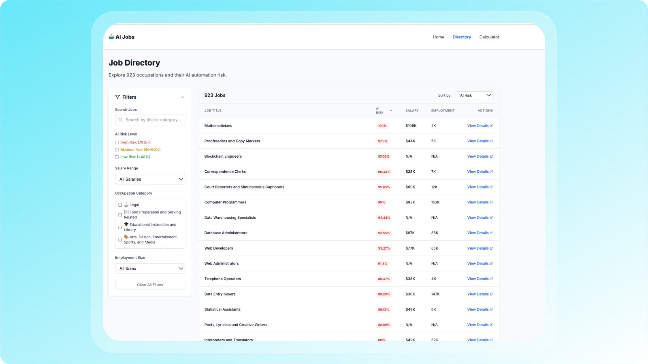This screenshot has height=364, width=648.
Task: Check the Medium Risk (40-69%) filter
Action: click(x=117, y=150)
